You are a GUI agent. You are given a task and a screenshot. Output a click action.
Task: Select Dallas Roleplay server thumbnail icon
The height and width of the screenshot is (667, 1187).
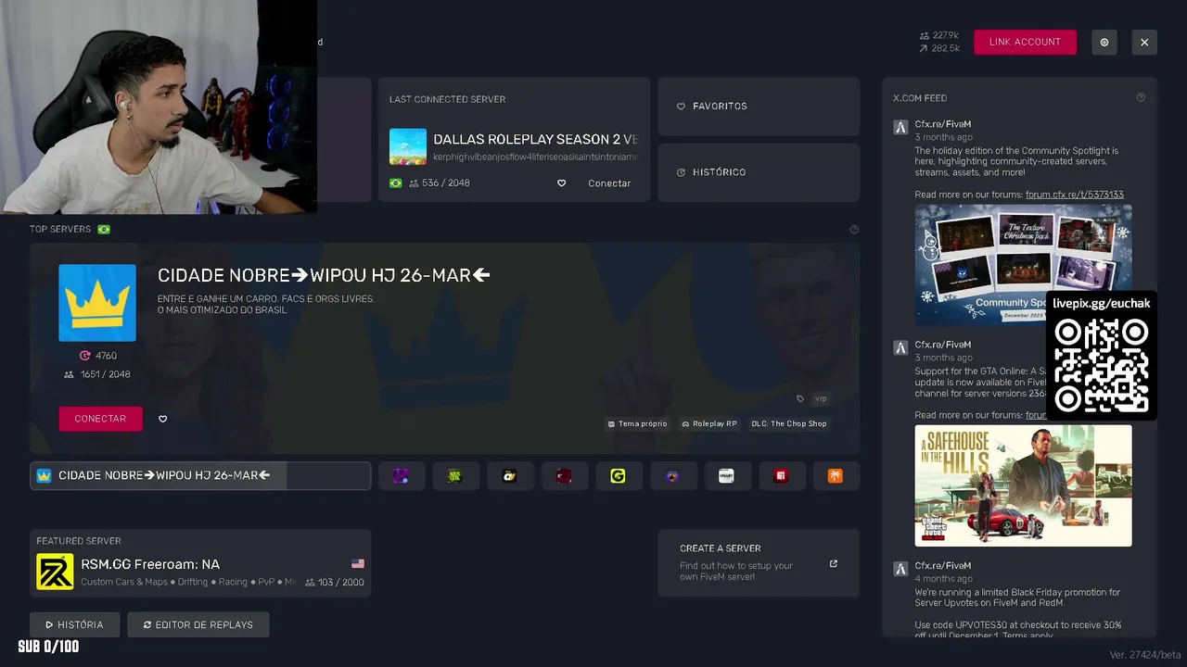408,146
